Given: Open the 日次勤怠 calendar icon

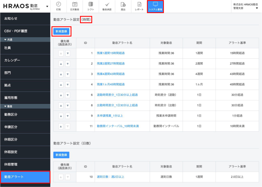Looking at the screenshot, I should 75,4.
